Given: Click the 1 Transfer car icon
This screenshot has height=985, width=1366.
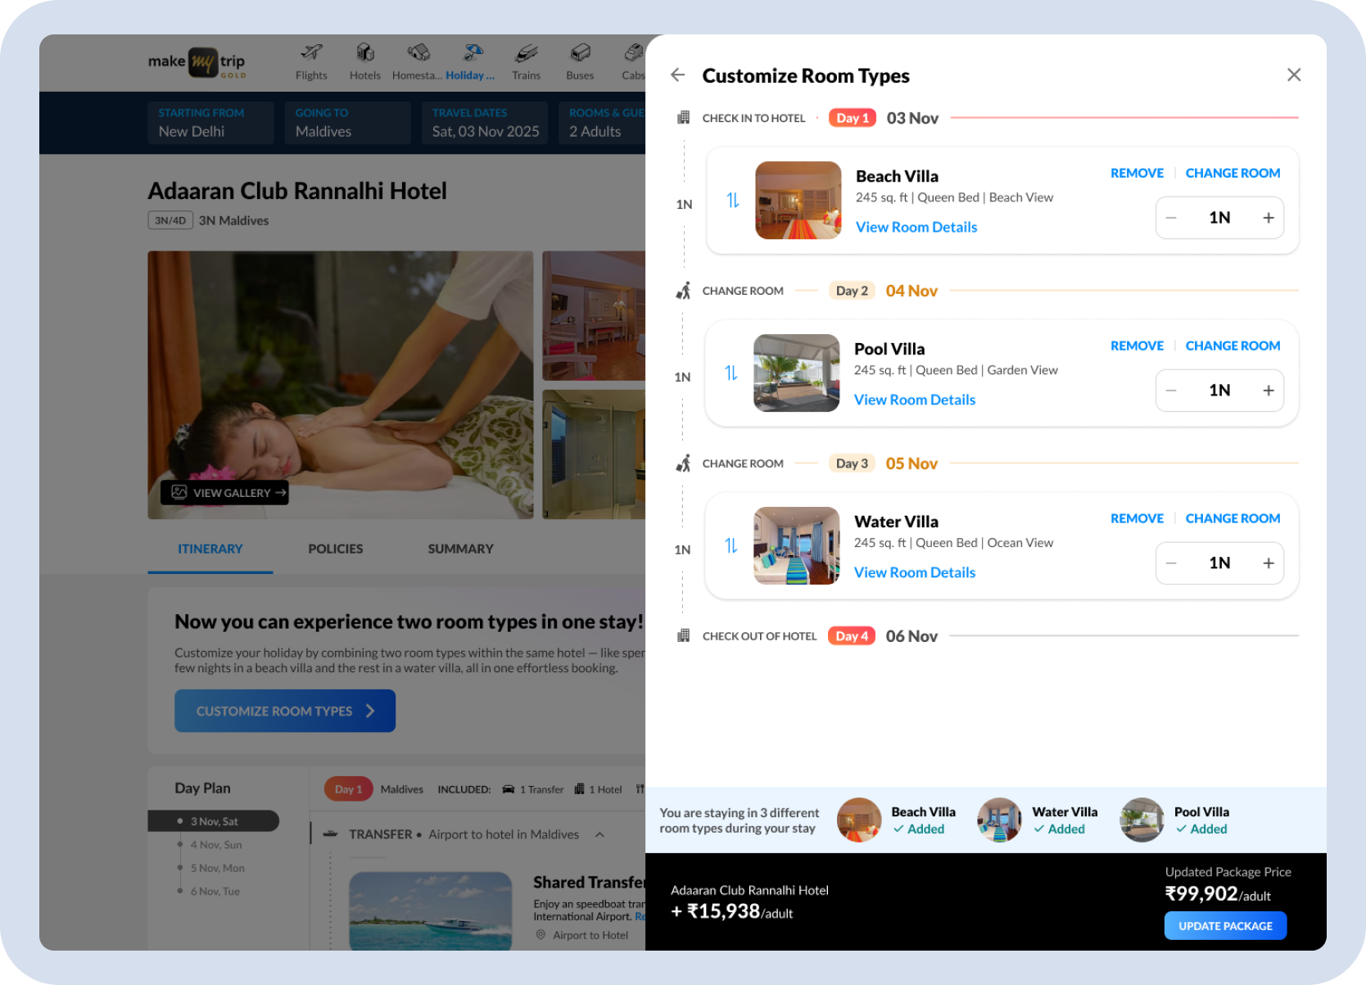Looking at the screenshot, I should pos(509,789).
